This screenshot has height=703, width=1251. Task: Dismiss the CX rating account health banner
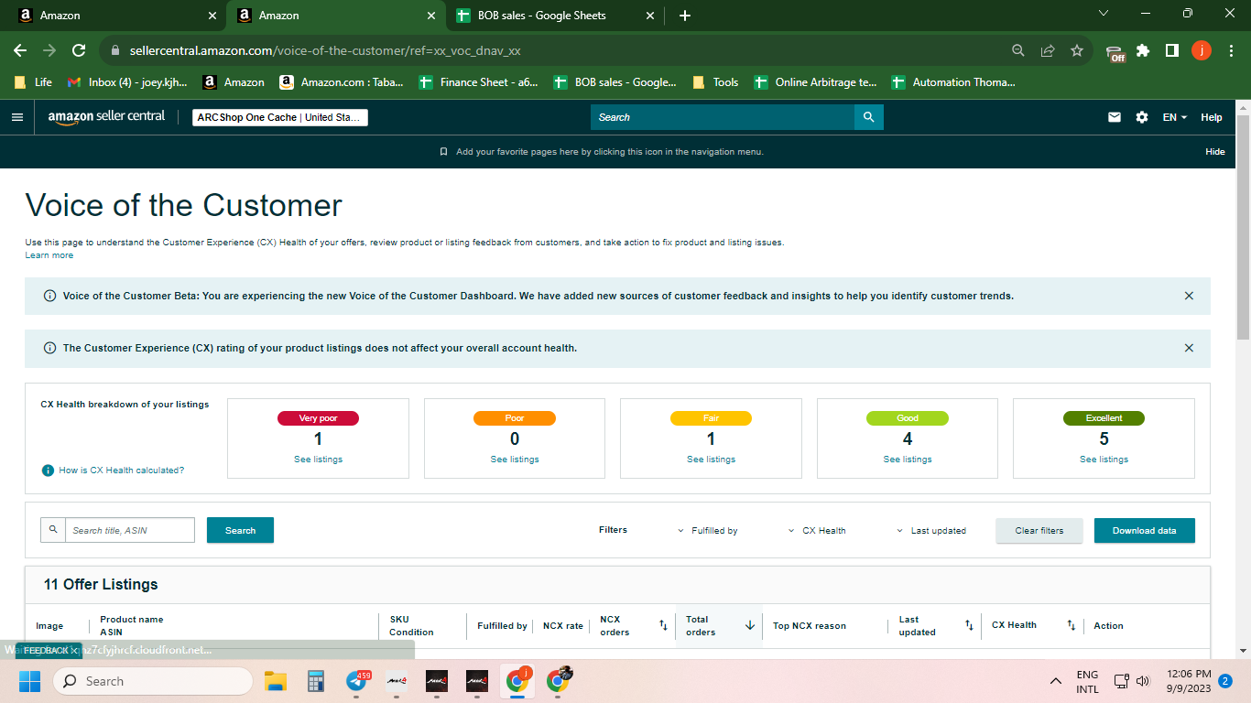click(1189, 348)
